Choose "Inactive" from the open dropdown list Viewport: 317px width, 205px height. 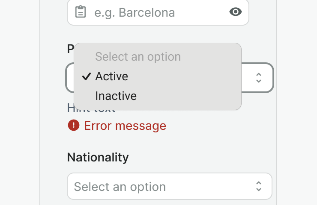[x=116, y=96]
